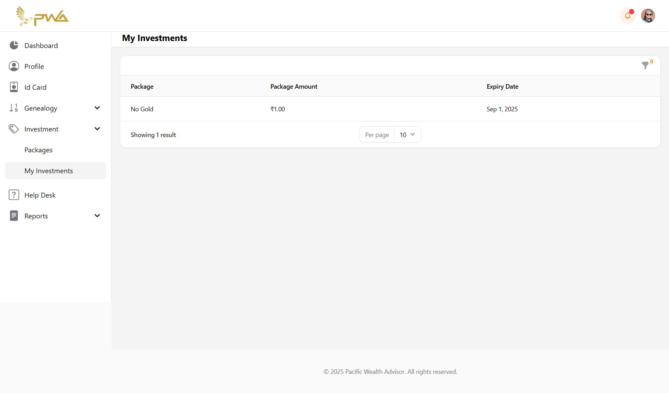Open the Help Desk link
The width and height of the screenshot is (669, 393).
click(x=40, y=195)
